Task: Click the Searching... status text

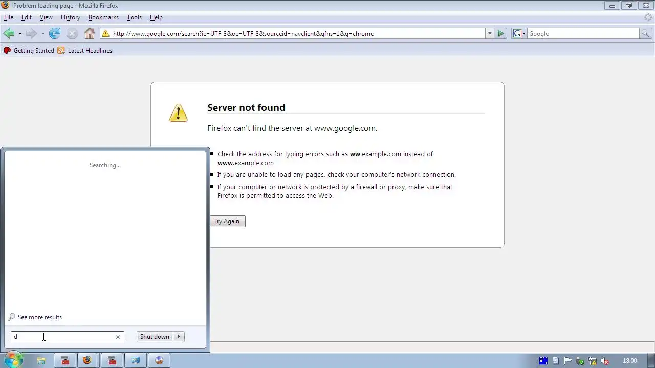Action: [x=105, y=165]
